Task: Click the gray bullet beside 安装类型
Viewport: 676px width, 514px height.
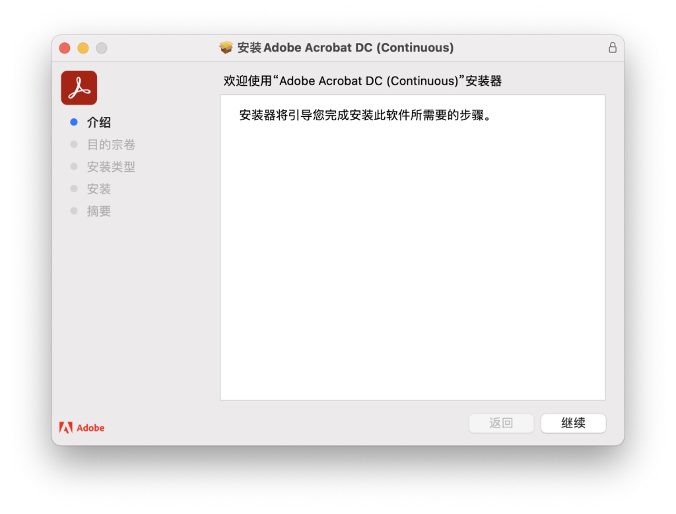Action: point(74,166)
